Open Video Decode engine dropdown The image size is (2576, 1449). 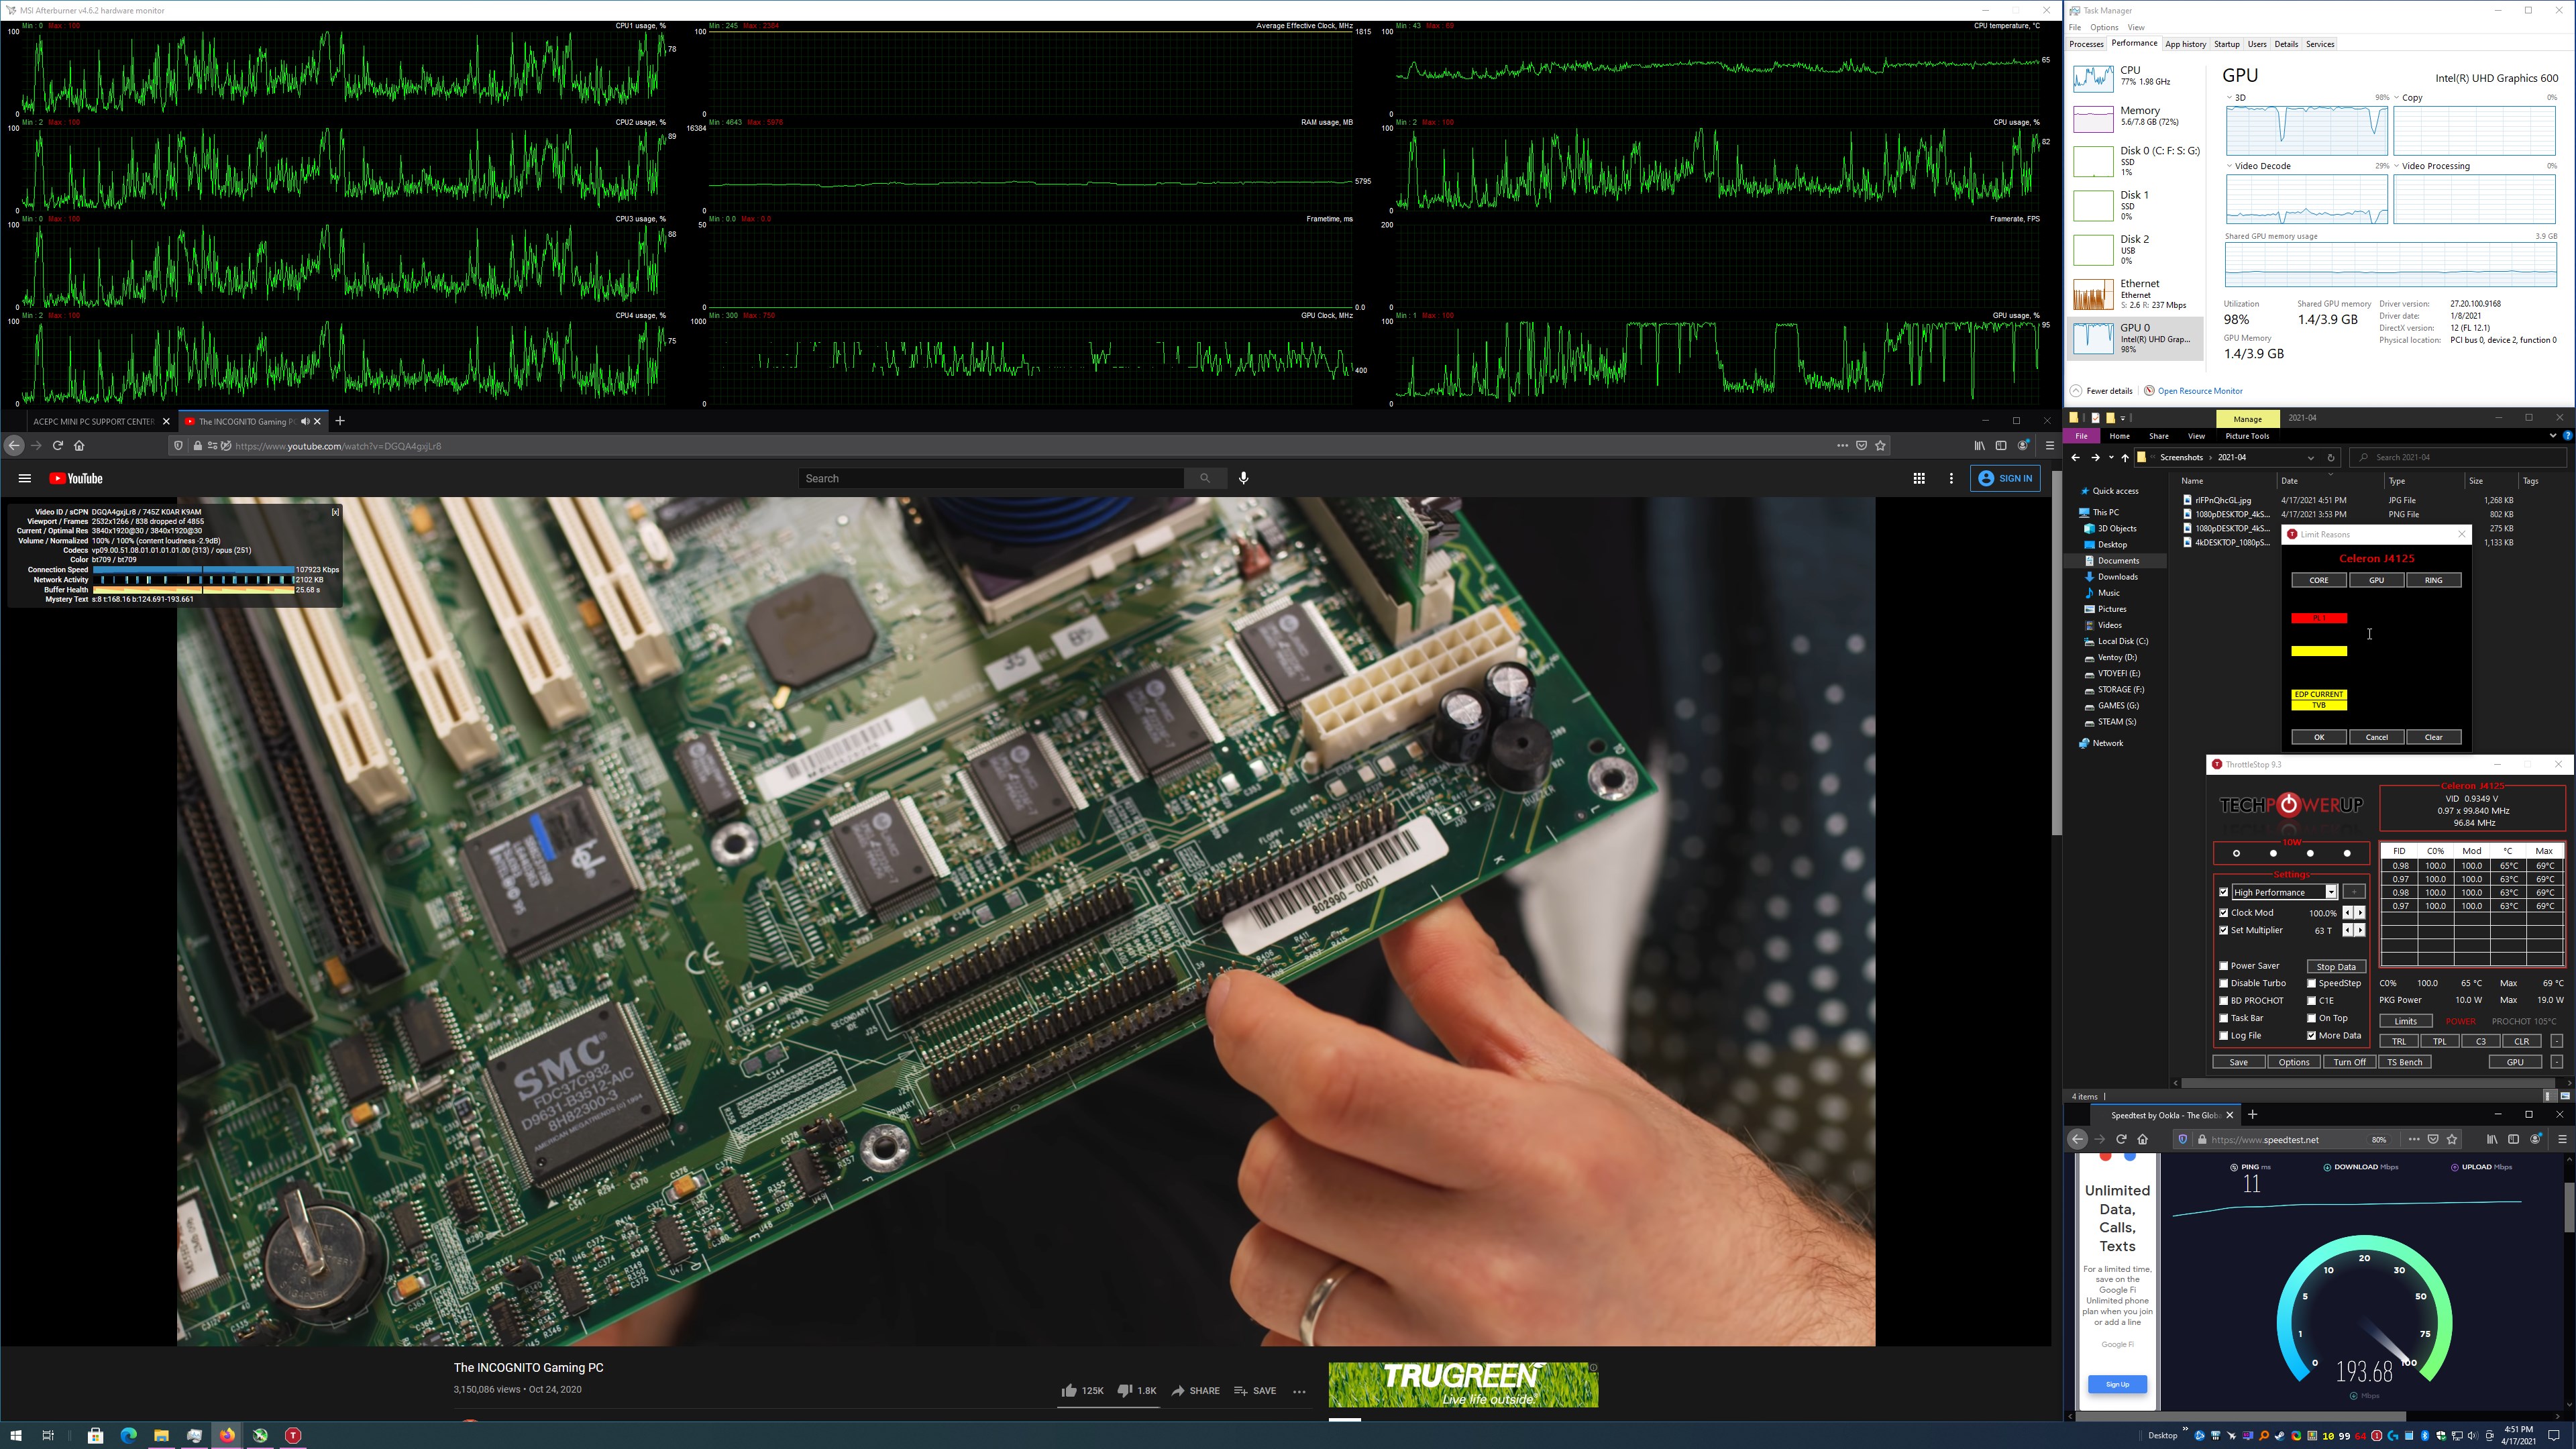(x=2230, y=166)
